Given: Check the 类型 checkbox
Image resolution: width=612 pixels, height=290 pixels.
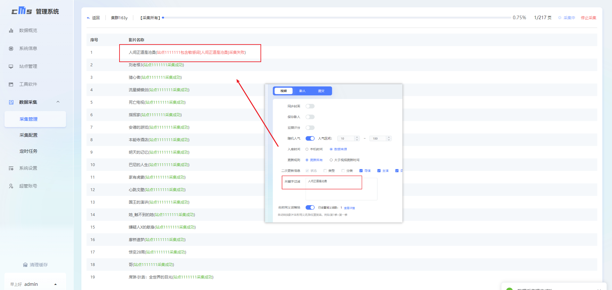Looking at the screenshot, I should tap(325, 171).
